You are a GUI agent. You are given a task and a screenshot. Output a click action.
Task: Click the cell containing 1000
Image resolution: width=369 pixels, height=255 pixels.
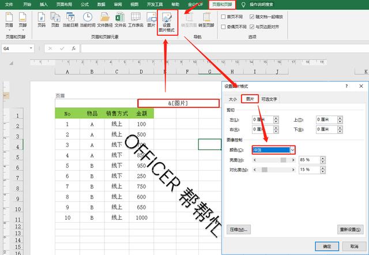(x=141, y=218)
